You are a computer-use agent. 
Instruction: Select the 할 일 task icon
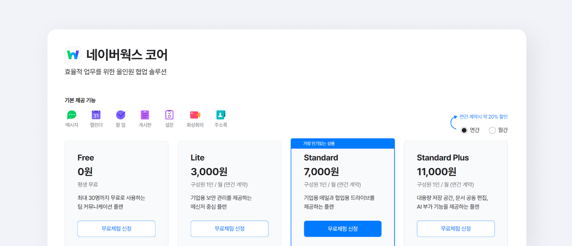pyautogui.click(x=121, y=115)
